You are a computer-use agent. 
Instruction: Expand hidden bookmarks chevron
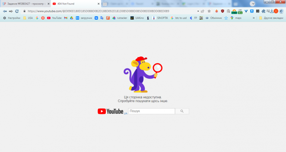click(x=254, y=18)
